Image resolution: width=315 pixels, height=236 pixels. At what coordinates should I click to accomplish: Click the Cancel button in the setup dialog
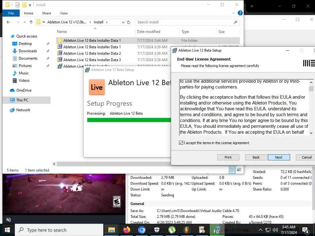click(306, 157)
